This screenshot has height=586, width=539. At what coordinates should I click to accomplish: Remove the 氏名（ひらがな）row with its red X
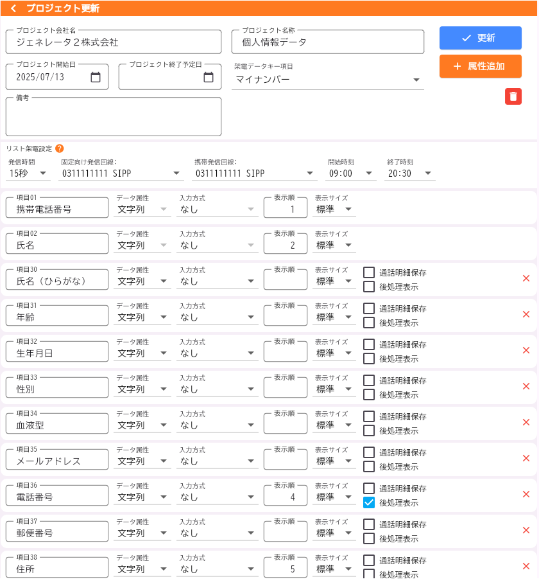tap(526, 279)
